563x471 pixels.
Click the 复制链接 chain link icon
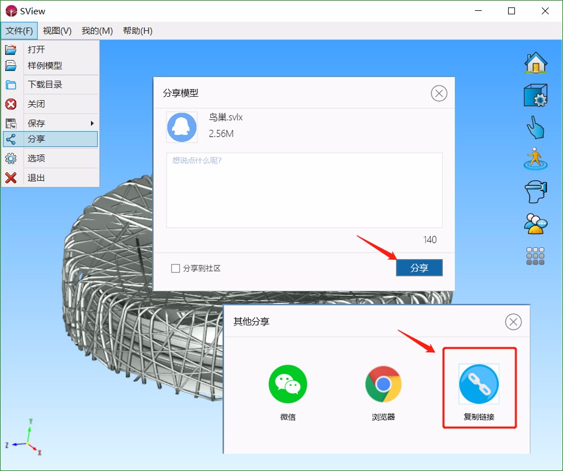(x=479, y=384)
